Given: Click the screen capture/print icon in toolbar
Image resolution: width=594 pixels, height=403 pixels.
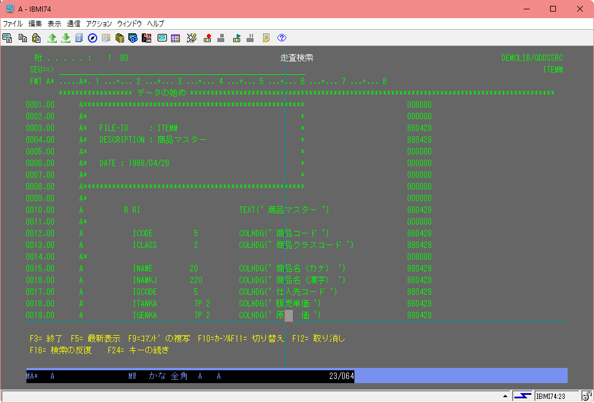Looking at the screenshot, I should (x=7, y=38).
